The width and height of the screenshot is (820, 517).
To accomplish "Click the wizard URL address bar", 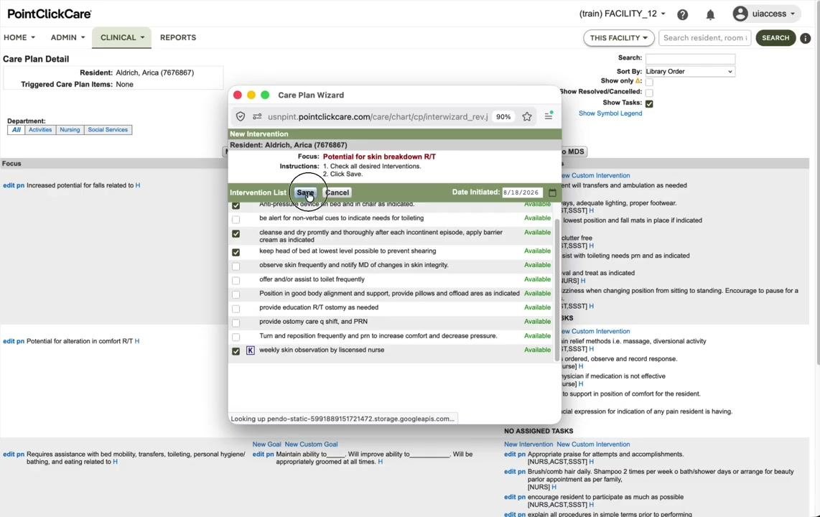I will pyautogui.click(x=378, y=116).
